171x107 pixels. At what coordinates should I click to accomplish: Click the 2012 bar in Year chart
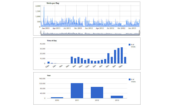(97, 93)
